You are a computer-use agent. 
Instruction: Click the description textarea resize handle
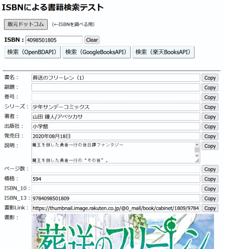point(198,161)
